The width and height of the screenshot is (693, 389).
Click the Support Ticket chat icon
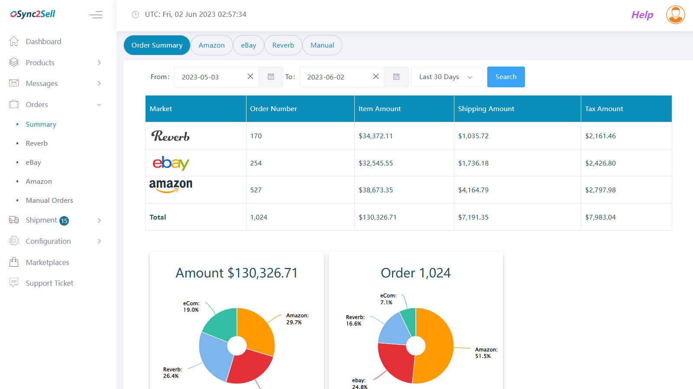pyautogui.click(x=14, y=283)
